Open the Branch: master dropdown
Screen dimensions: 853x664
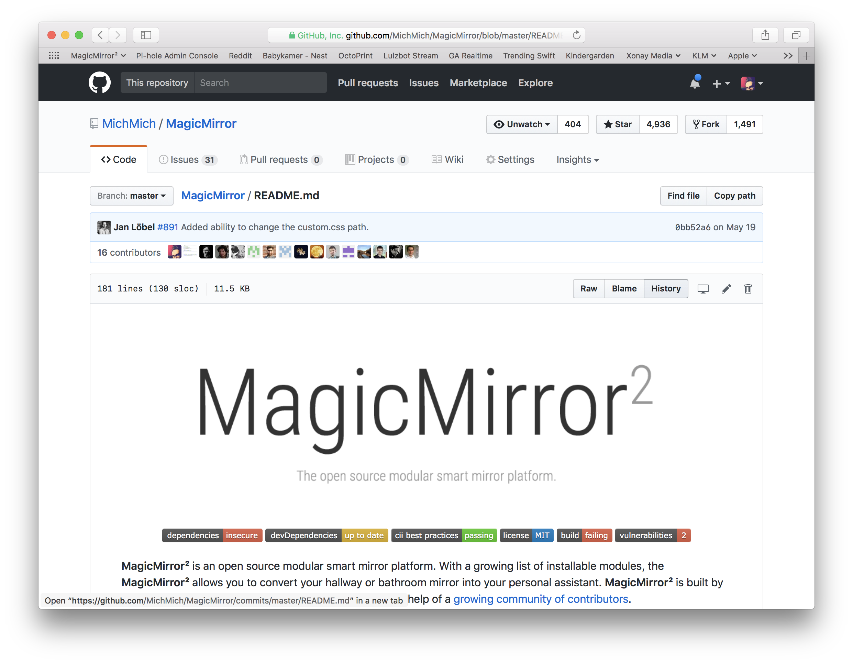[131, 196]
